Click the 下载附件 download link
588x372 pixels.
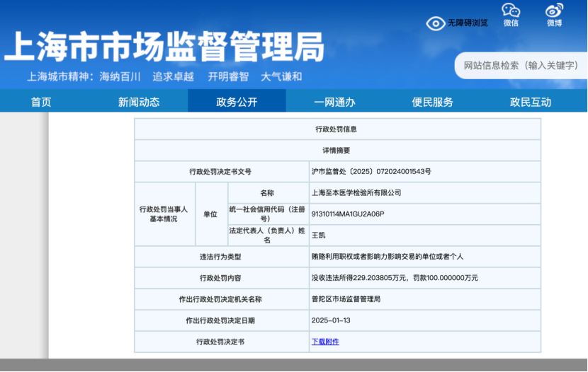point(325,342)
